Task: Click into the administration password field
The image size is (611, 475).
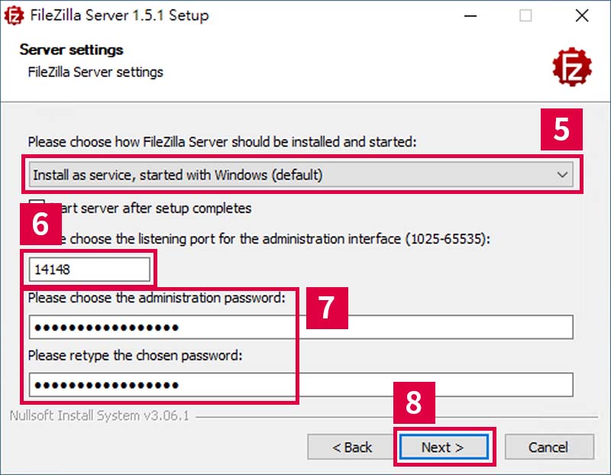Action: [301, 327]
